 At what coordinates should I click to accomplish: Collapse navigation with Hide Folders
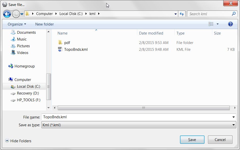18,141
